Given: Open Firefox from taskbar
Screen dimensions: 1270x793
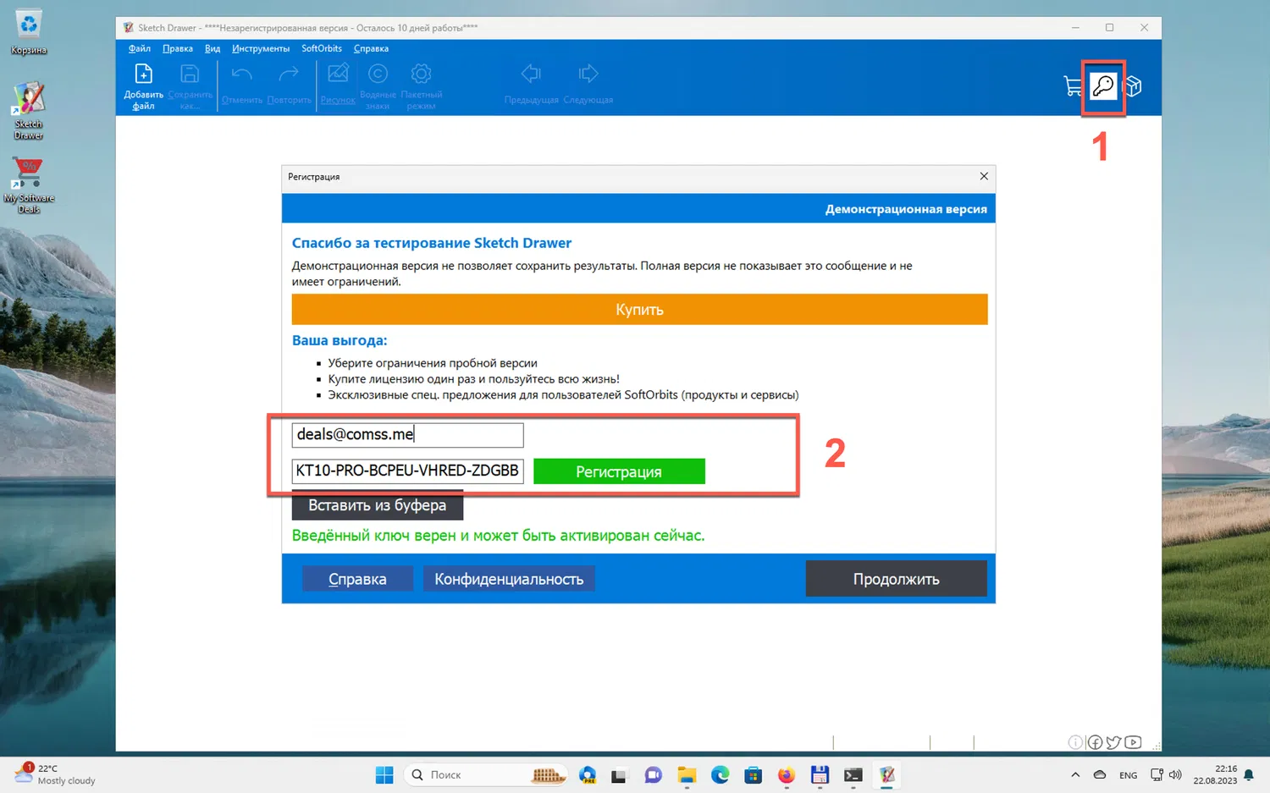Looking at the screenshot, I should 787,774.
